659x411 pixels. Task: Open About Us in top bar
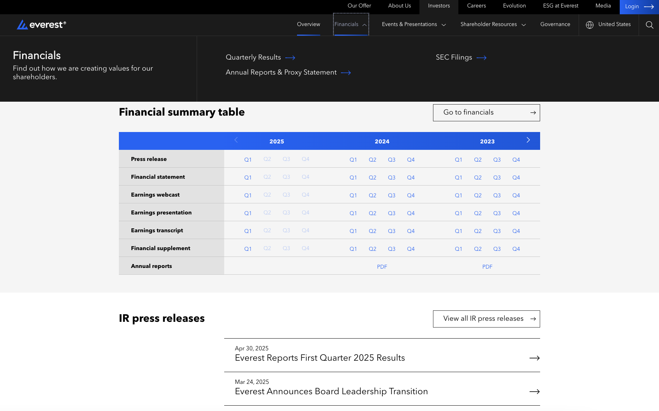click(x=399, y=6)
